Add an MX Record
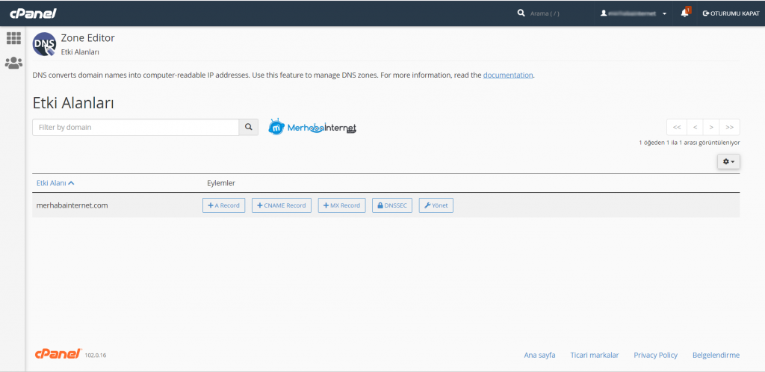765x372 pixels. 341,205
